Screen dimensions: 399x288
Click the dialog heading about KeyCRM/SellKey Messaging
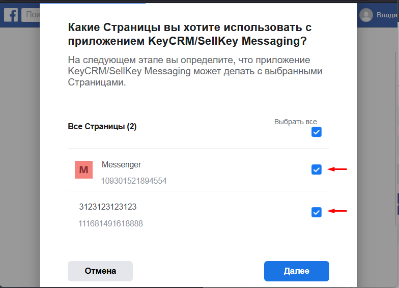pyautogui.click(x=189, y=34)
